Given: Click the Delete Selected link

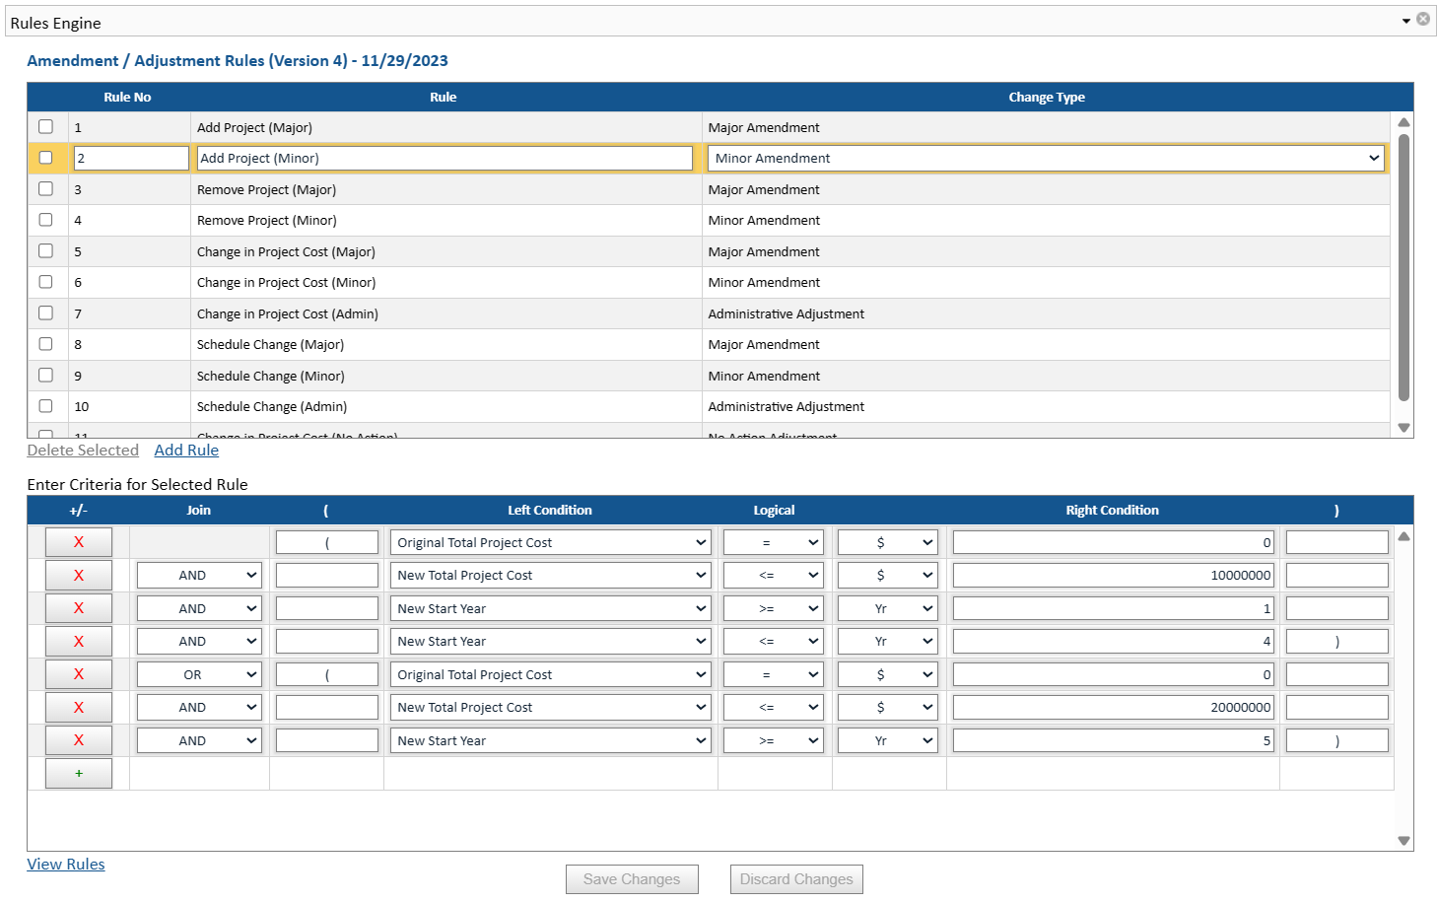Looking at the screenshot, I should click(83, 451).
